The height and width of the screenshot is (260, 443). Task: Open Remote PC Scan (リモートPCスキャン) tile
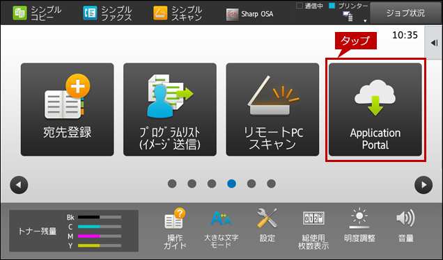coord(272,109)
